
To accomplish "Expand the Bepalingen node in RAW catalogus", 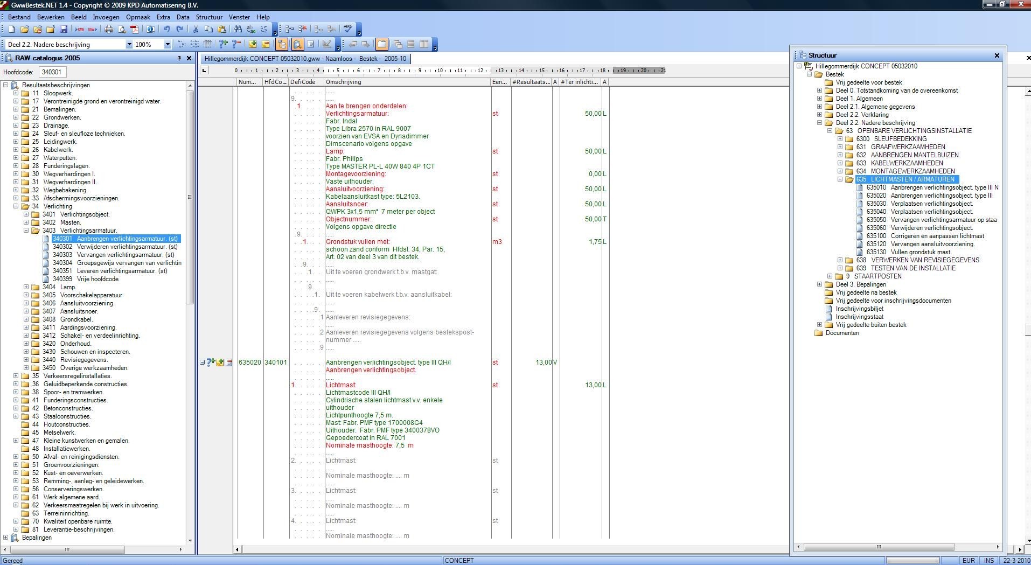I will [5, 538].
